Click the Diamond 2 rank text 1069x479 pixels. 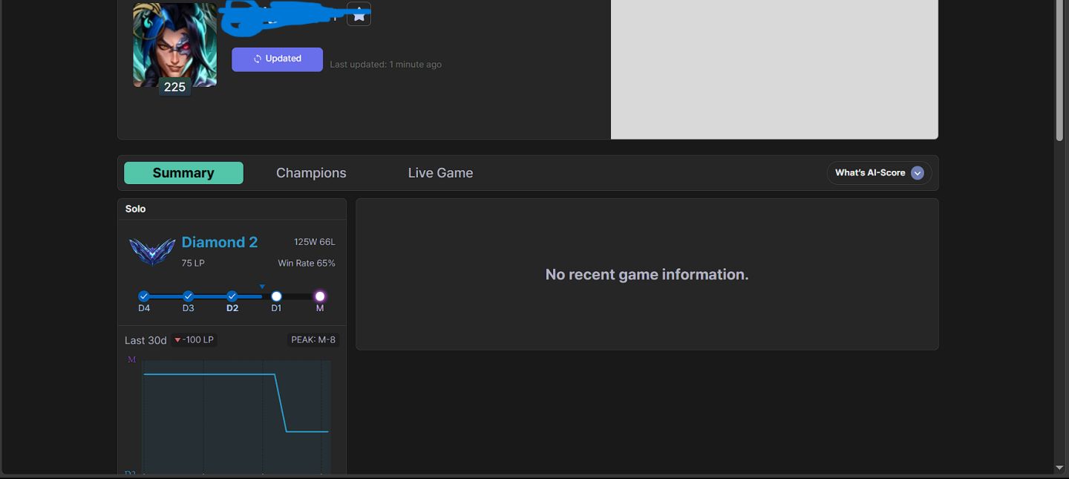(220, 242)
